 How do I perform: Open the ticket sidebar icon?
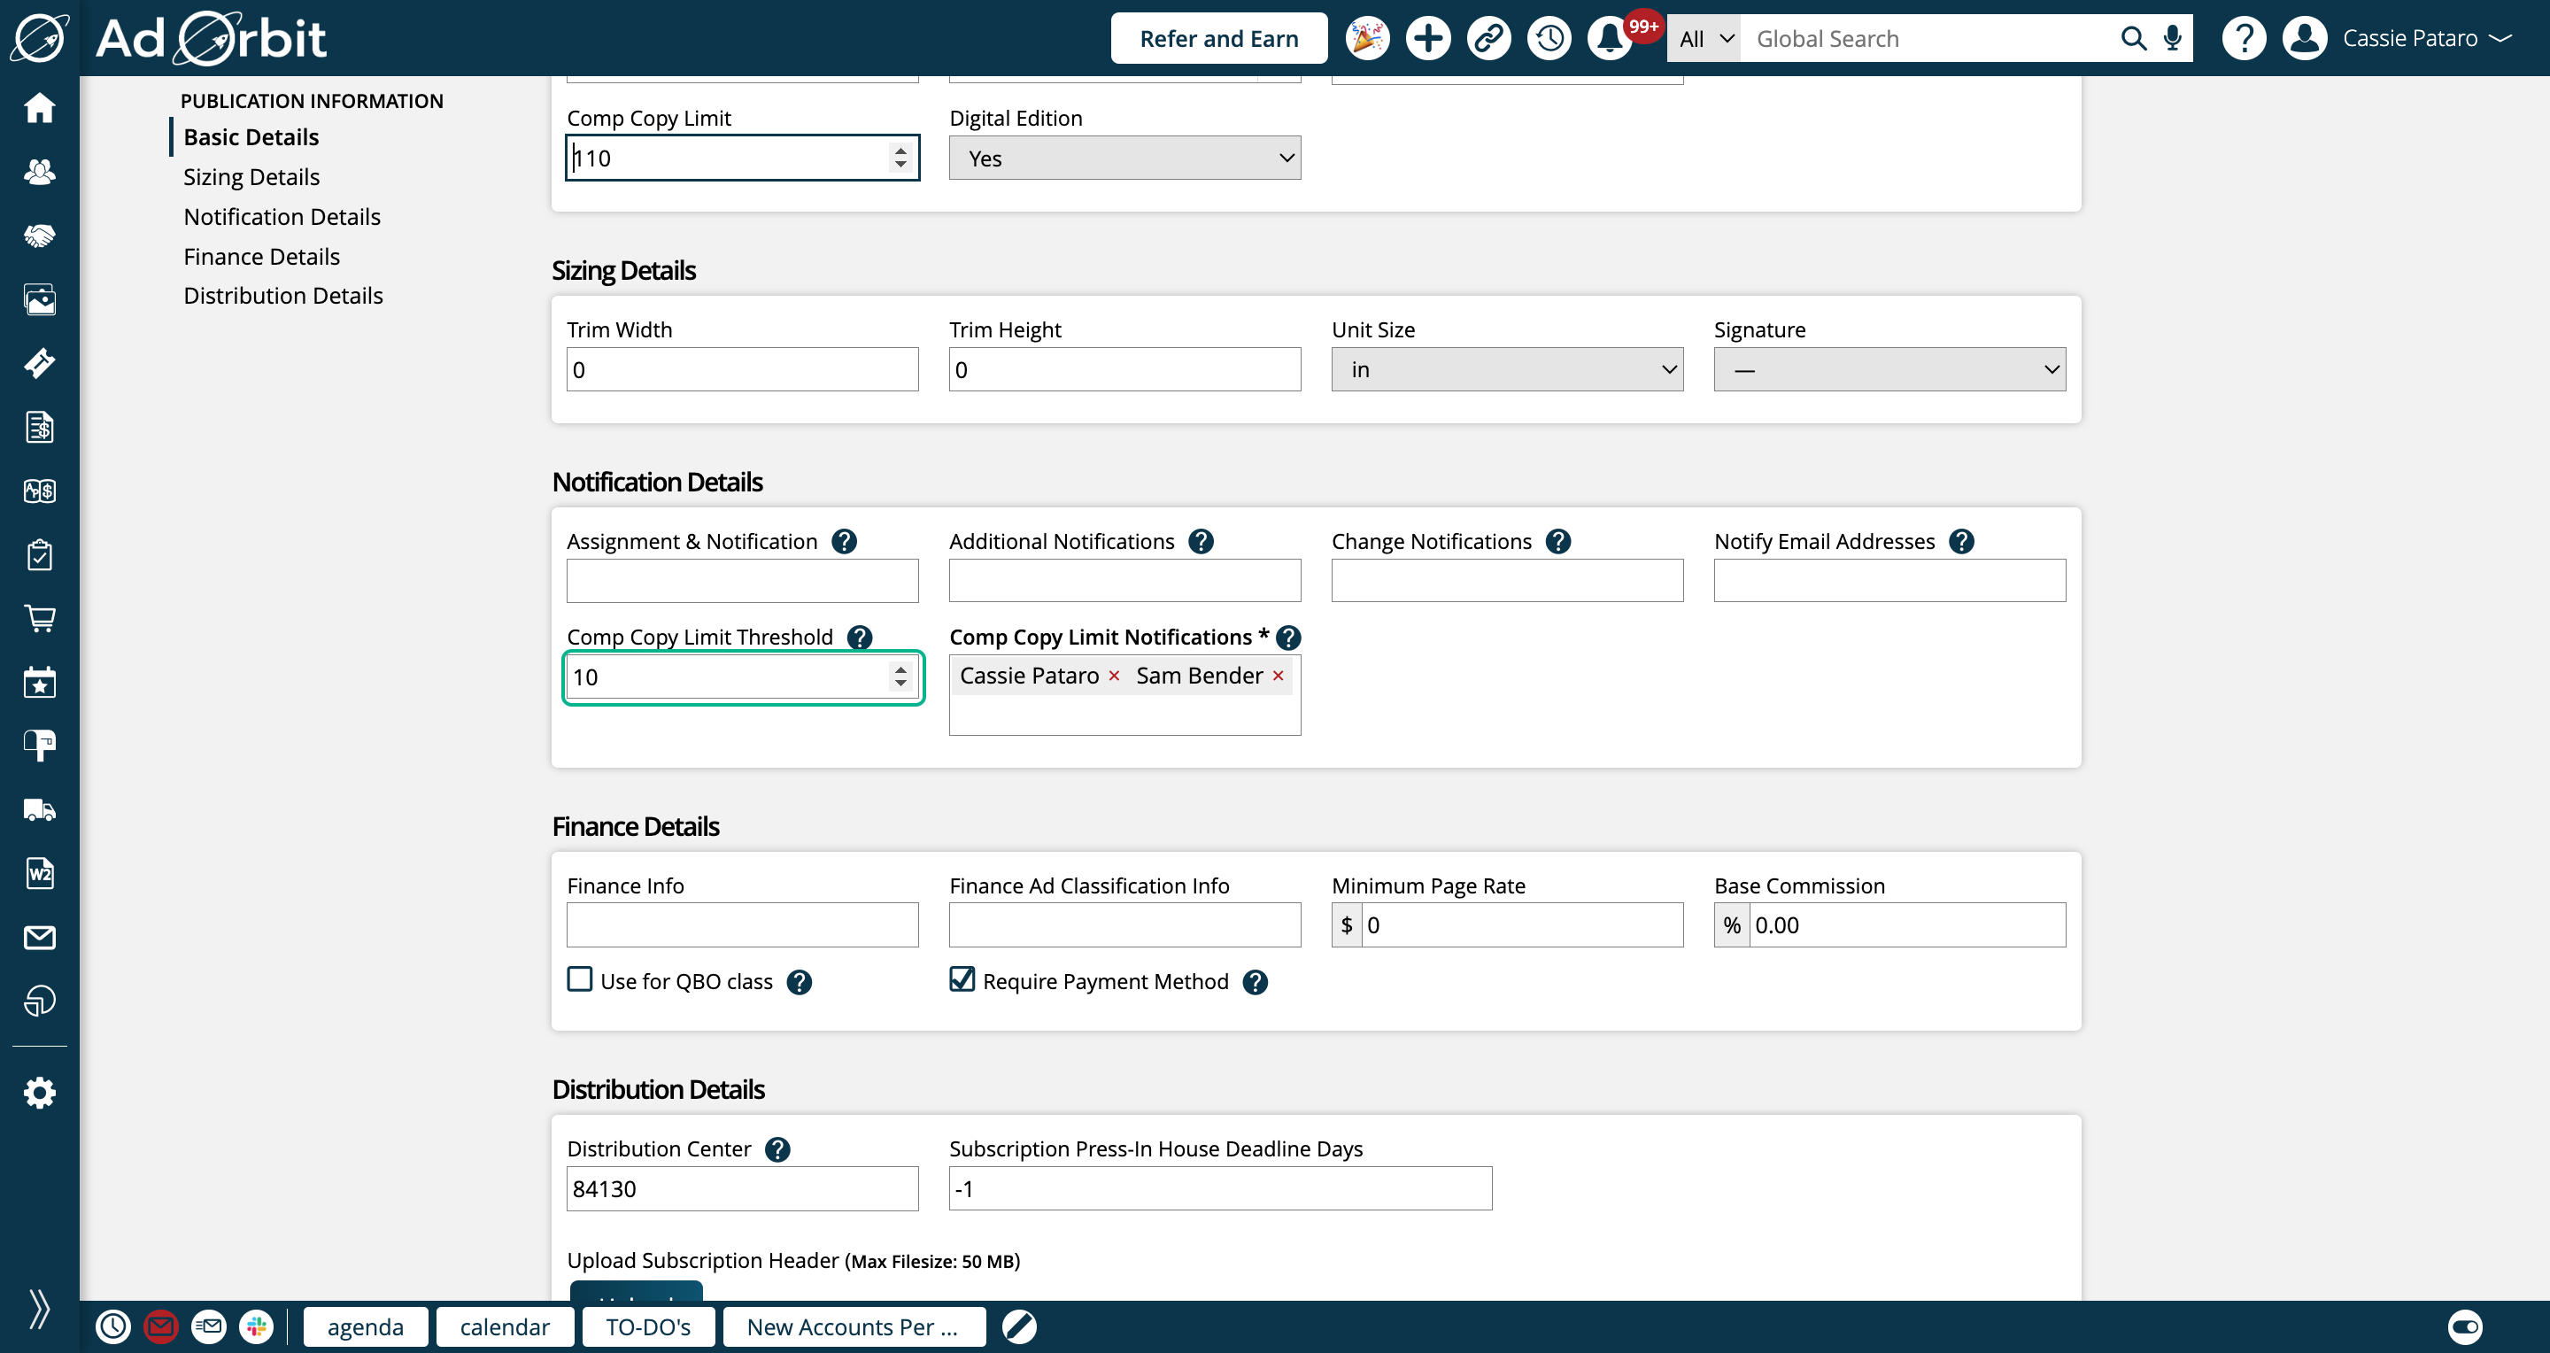(40, 363)
